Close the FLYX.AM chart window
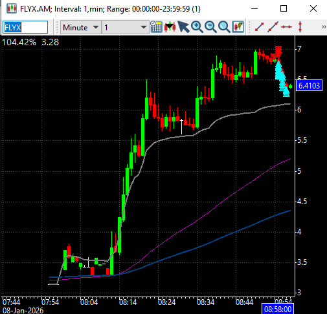 (x=313, y=8)
